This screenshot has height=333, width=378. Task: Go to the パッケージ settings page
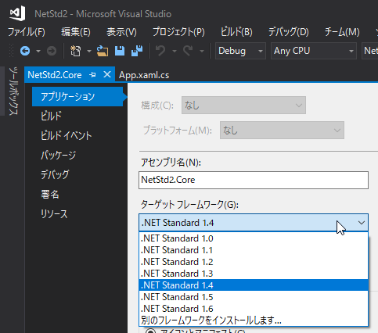pyautogui.click(x=58, y=155)
